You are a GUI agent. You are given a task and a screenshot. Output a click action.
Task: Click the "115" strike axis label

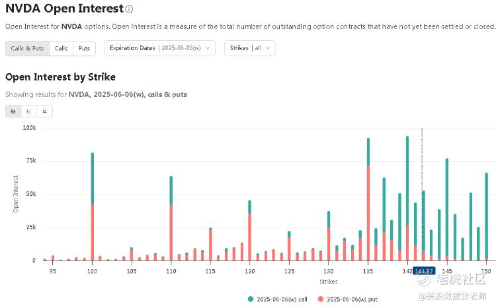210,271
